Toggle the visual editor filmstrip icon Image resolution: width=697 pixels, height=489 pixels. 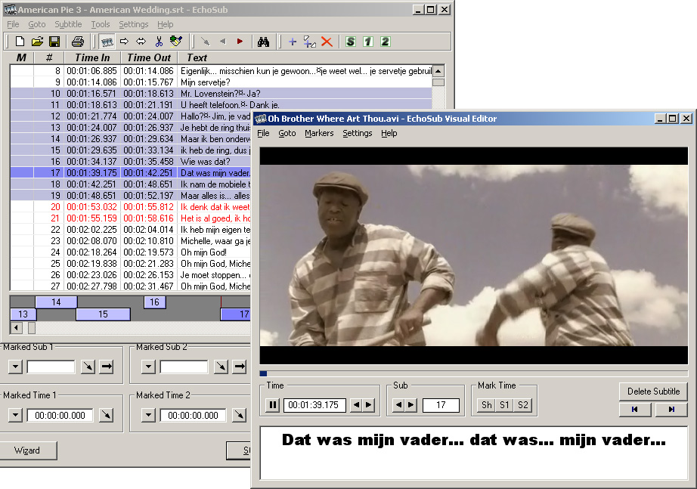point(107,42)
